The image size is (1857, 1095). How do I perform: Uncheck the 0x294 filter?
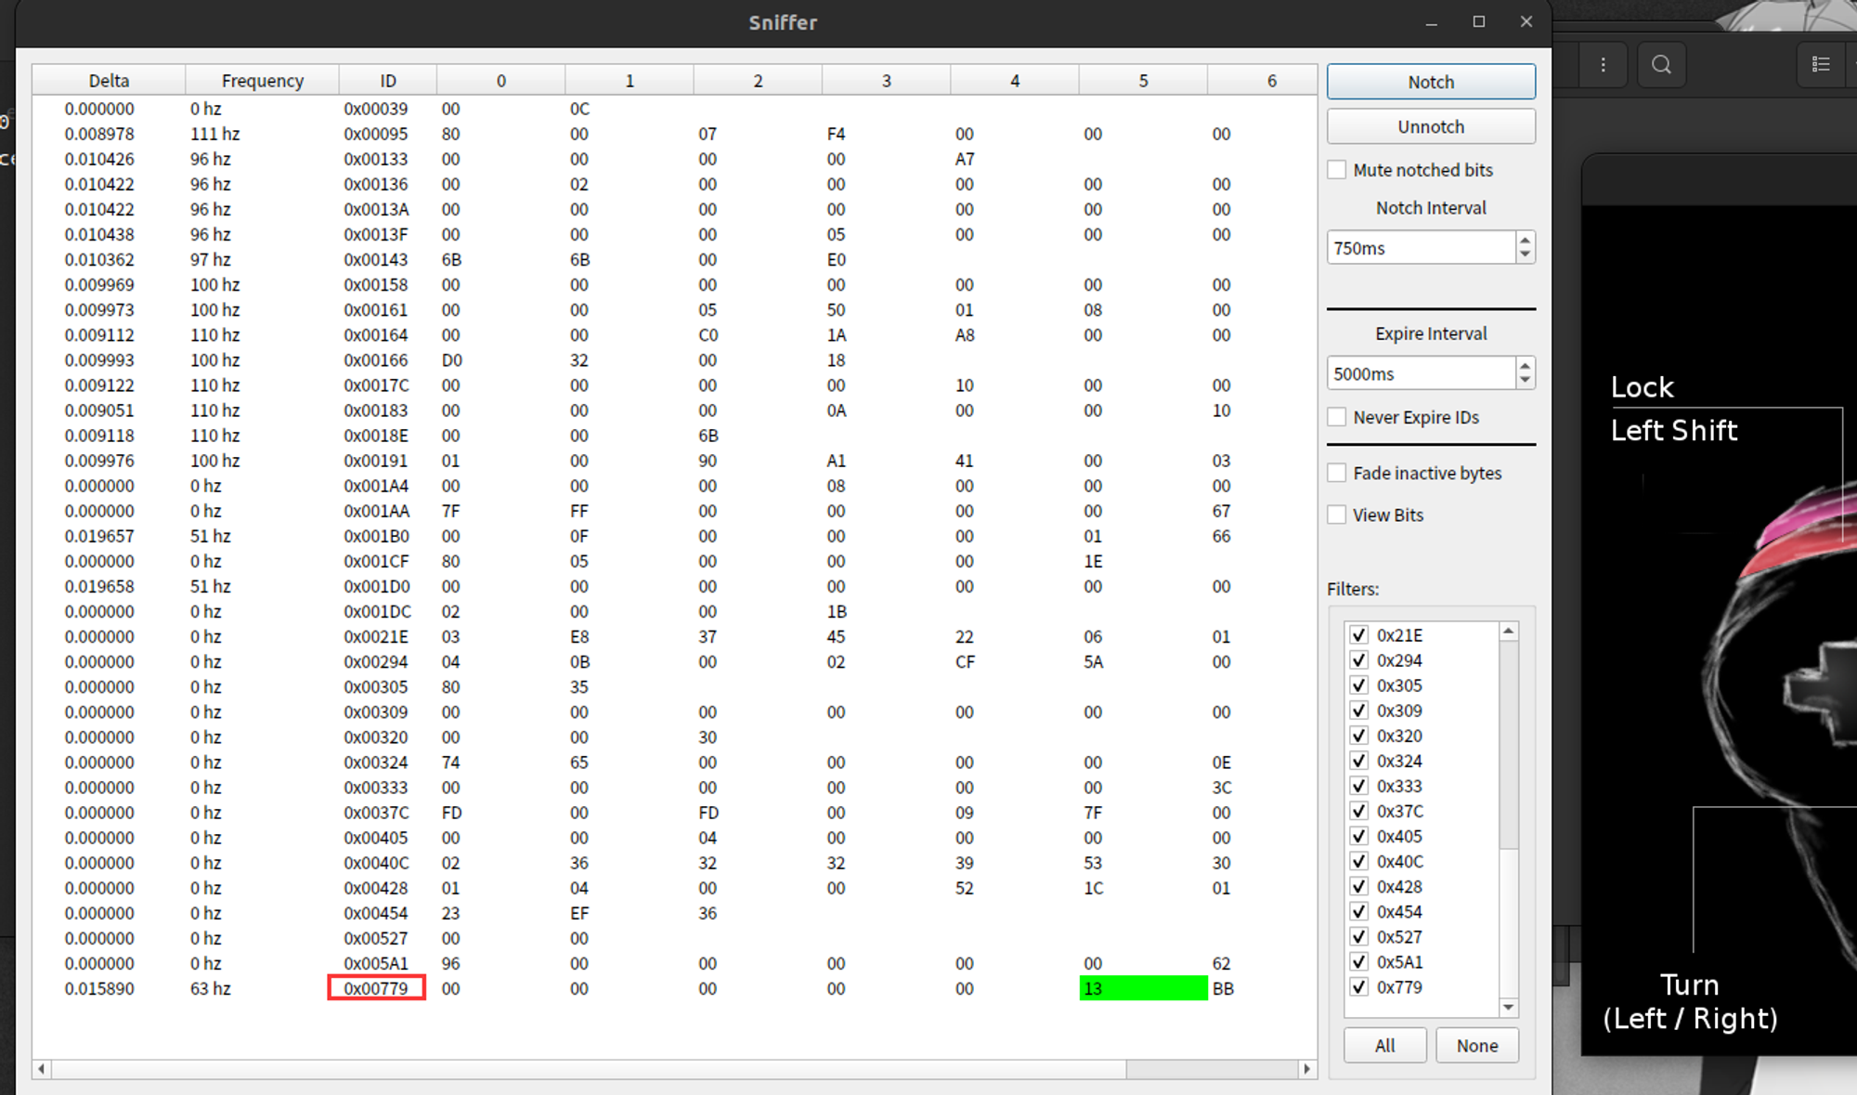click(x=1359, y=660)
